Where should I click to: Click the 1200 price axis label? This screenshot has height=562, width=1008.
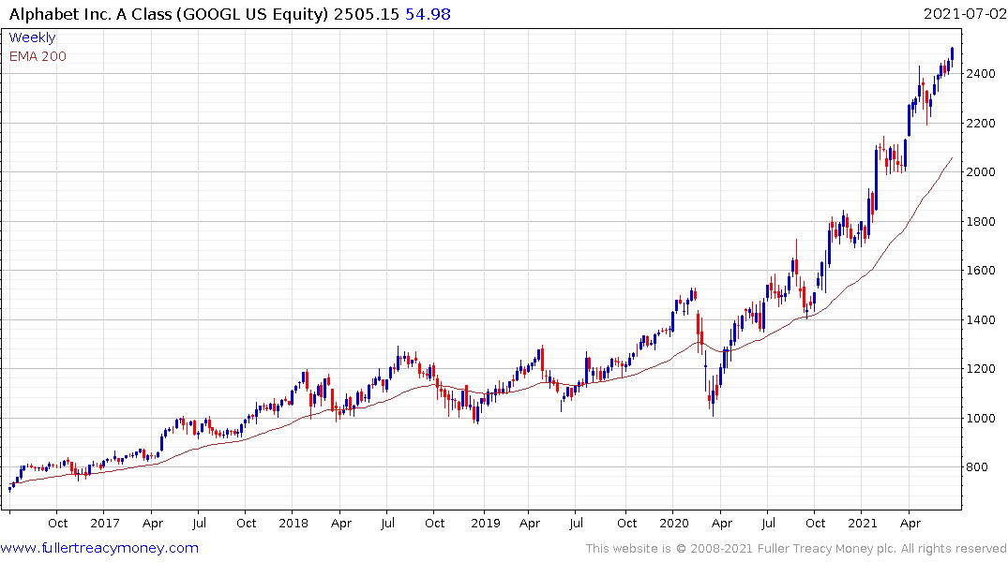(x=981, y=369)
